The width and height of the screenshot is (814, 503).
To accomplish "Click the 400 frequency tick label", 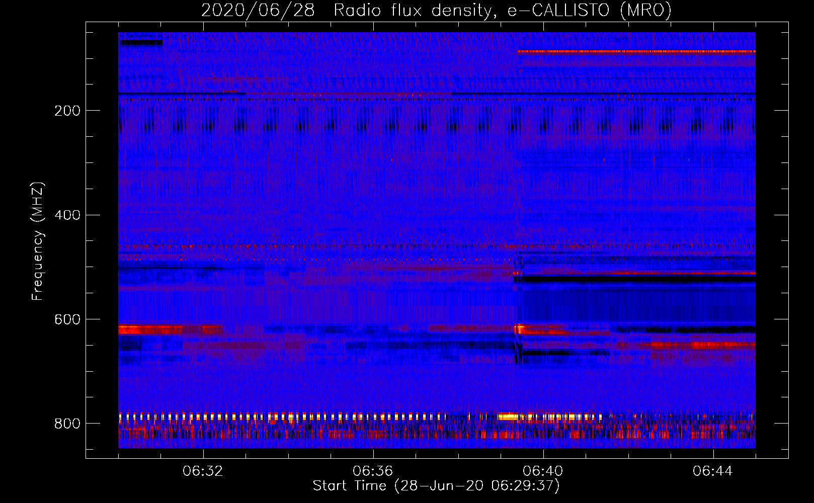I will click(67, 215).
